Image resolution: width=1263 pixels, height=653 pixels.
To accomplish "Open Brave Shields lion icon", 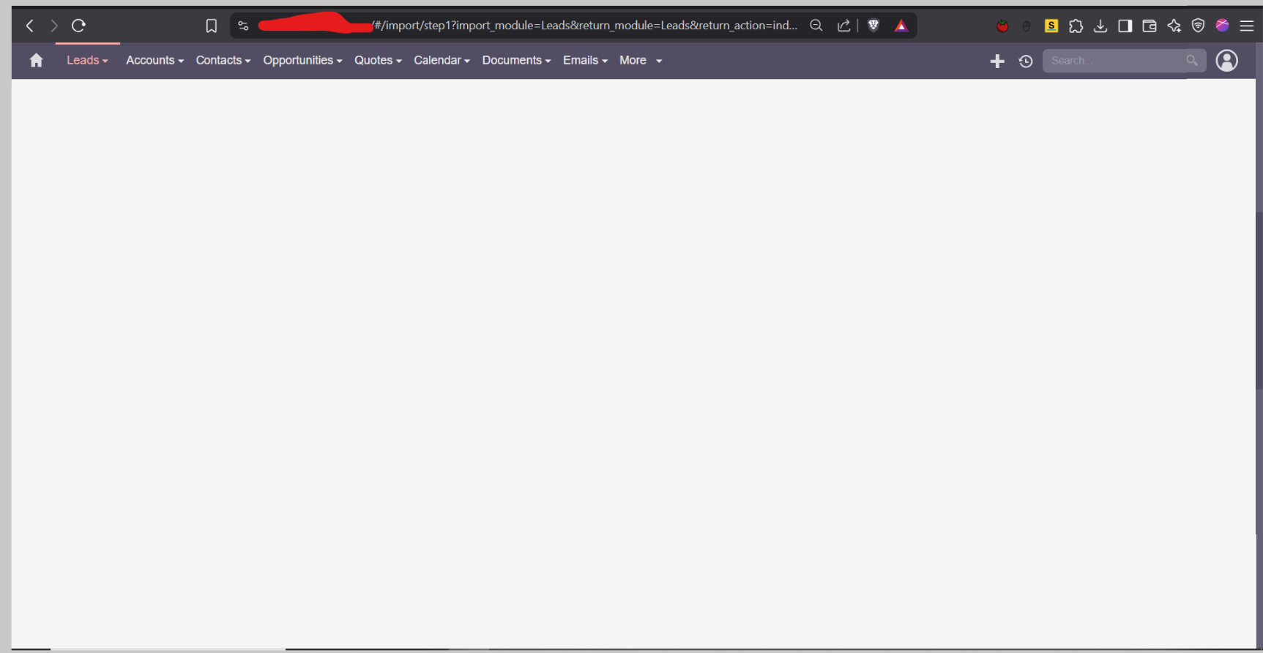I will [873, 26].
